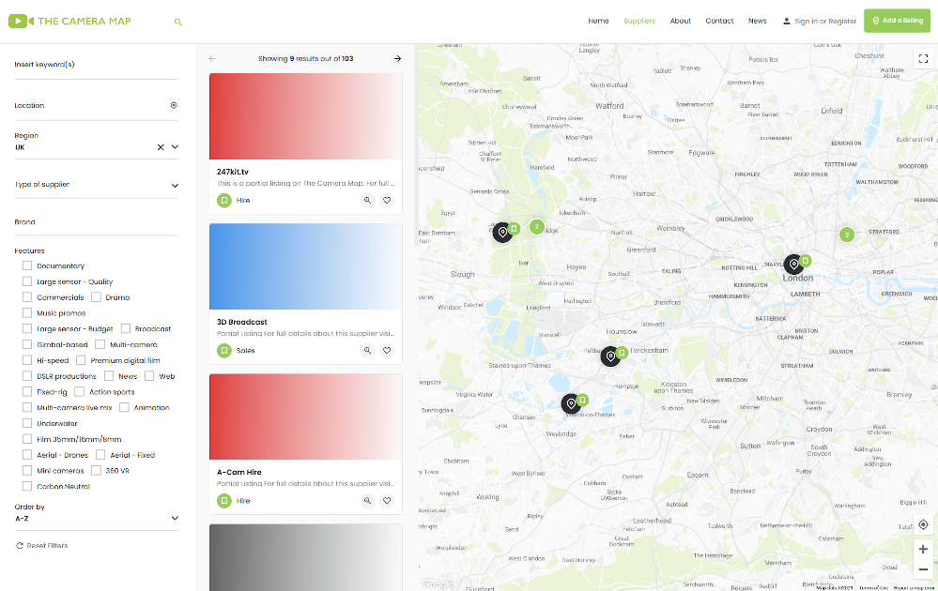The height and width of the screenshot is (591, 938).
Task: Click the results list scrollbar
Action: (416, 146)
